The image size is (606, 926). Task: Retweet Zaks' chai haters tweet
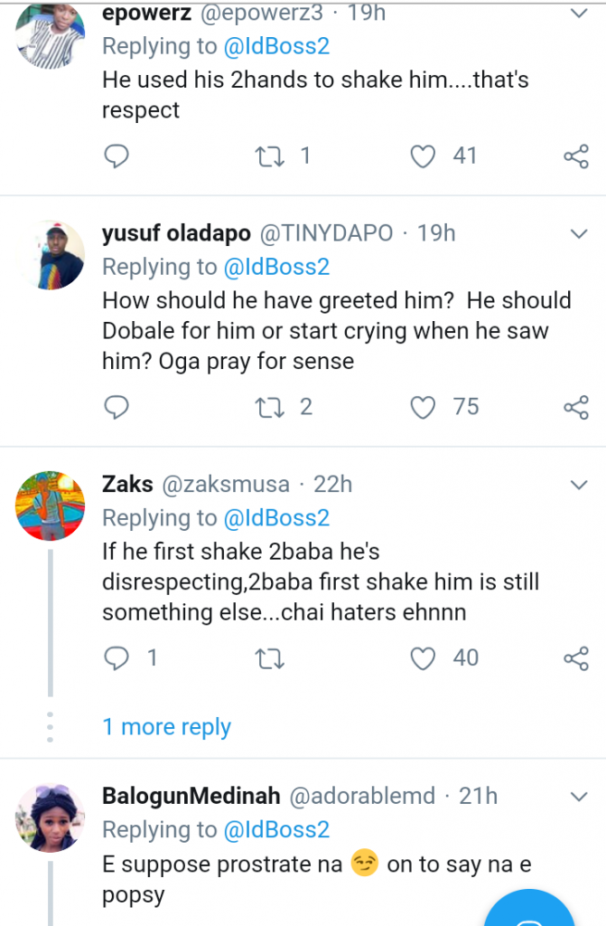[x=269, y=657]
